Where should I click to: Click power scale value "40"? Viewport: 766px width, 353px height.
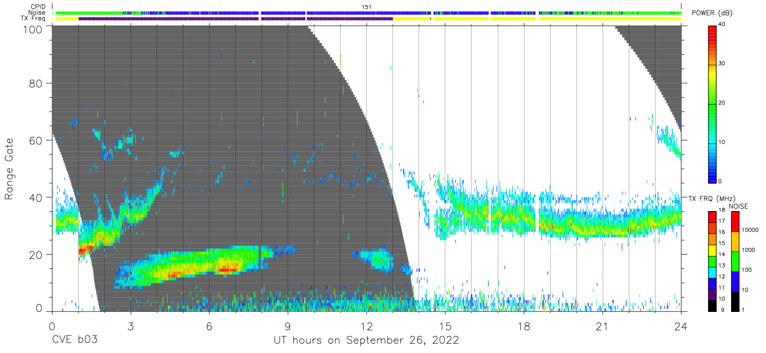click(723, 24)
